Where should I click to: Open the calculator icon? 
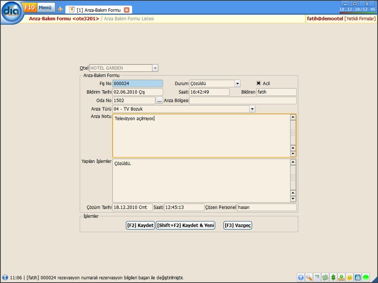(317, 278)
